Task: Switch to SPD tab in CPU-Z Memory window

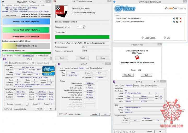Action: click(x=88, y=68)
